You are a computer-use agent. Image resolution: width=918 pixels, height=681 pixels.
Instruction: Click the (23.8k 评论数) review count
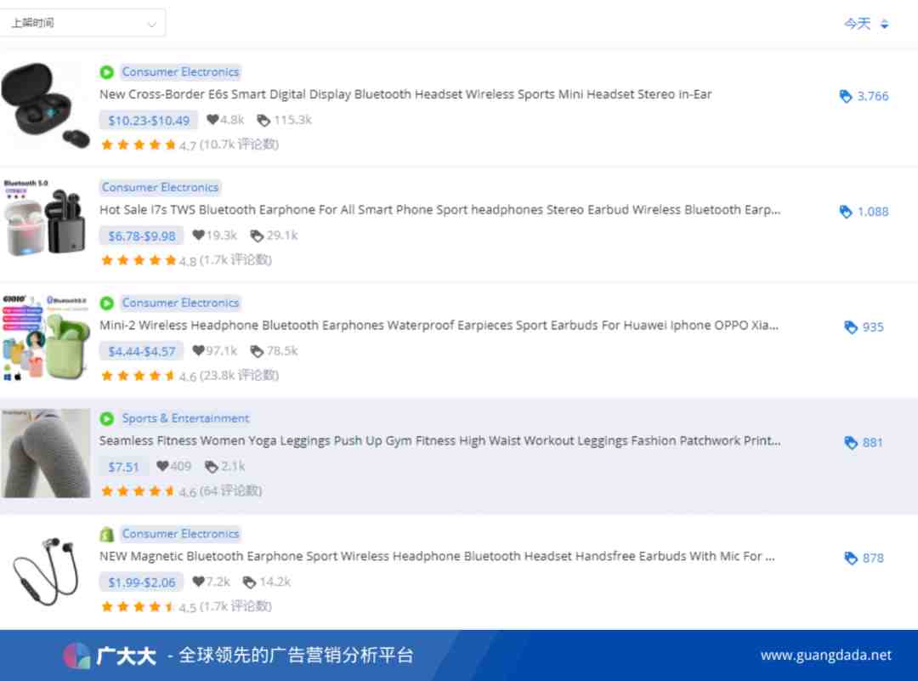239,375
